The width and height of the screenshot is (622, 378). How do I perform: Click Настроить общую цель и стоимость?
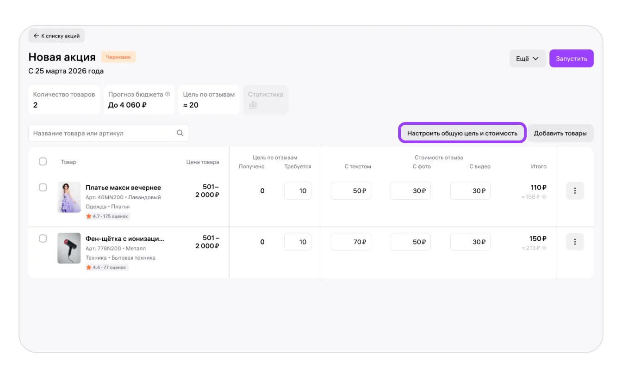[x=462, y=133]
